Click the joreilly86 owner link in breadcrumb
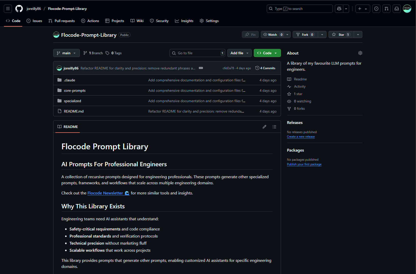This screenshot has height=274, width=416. click(x=34, y=9)
